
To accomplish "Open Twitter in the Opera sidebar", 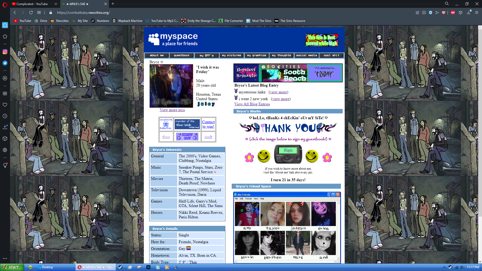I will 5,63.
